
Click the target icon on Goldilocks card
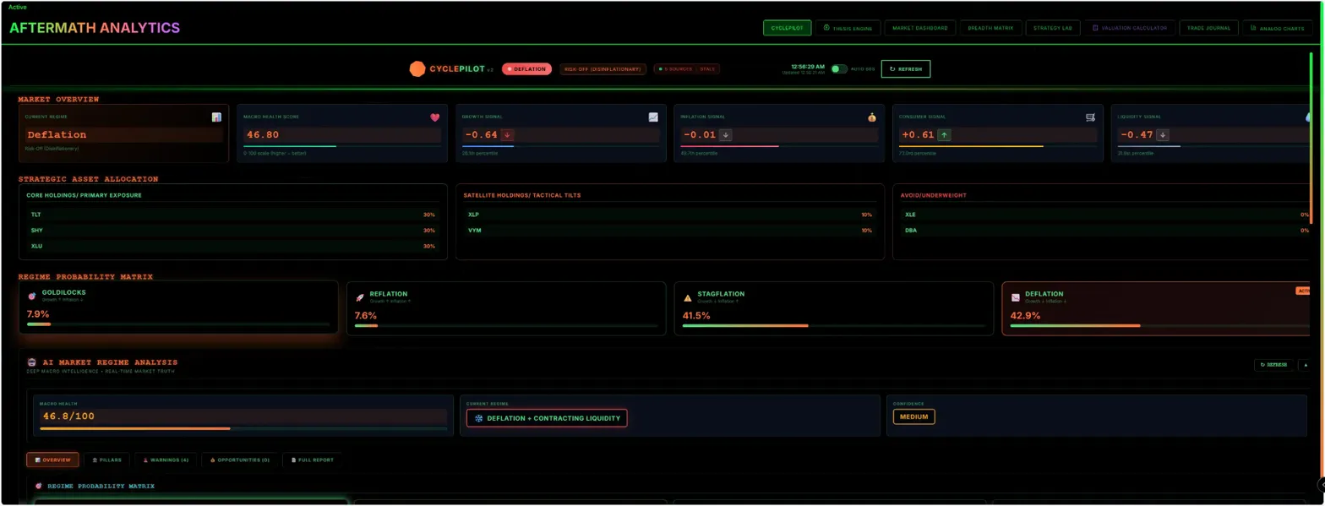point(32,297)
